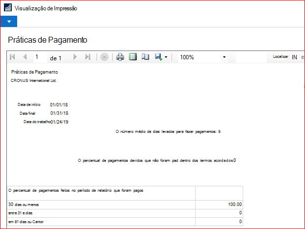Image resolution: width=305 pixels, height=229 pixels.
Task: Open the blue application menu dropdown
Action: (9, 22)
